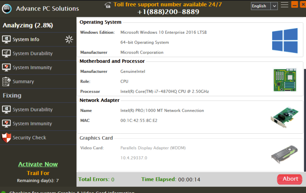This screenshot has height=193, width=306.
Task: Click the Fixing section heading
Action: [12, 95]
